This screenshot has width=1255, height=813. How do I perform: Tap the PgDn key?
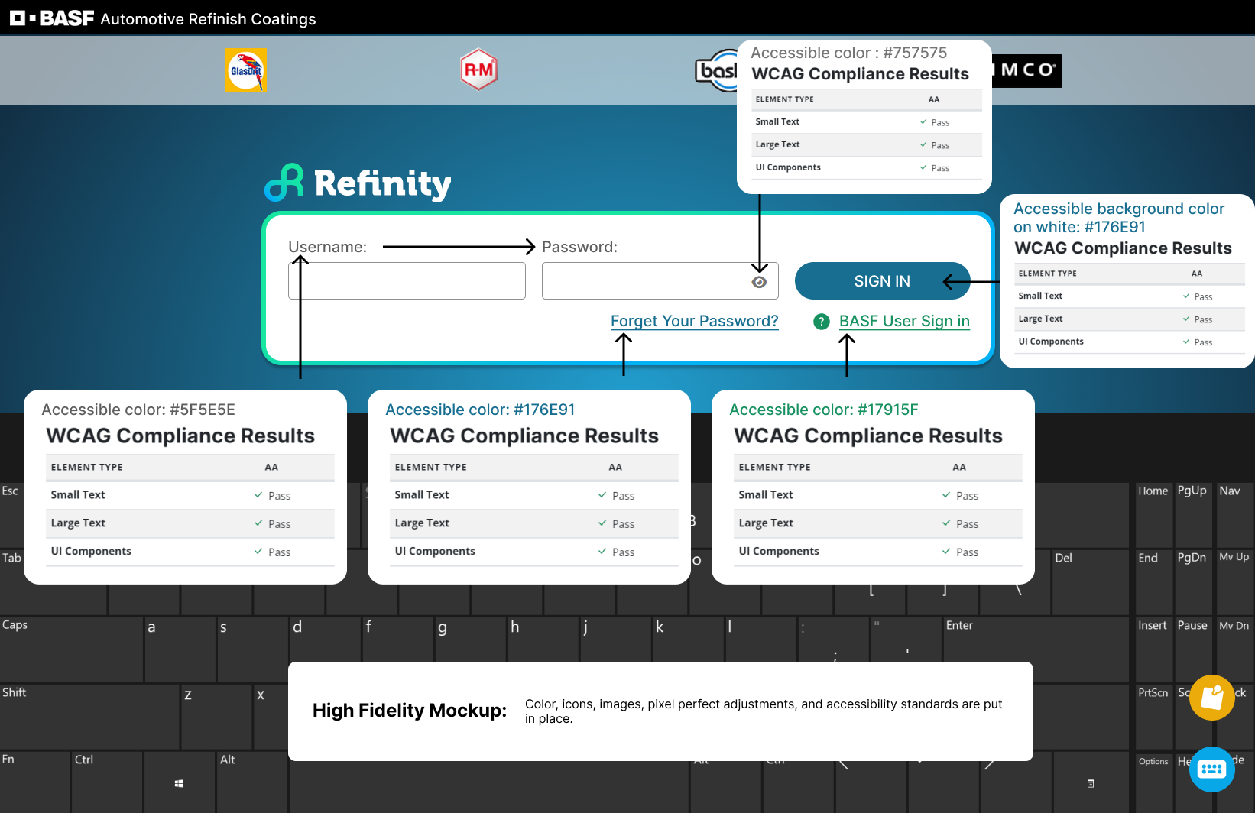coord(1192,582)
